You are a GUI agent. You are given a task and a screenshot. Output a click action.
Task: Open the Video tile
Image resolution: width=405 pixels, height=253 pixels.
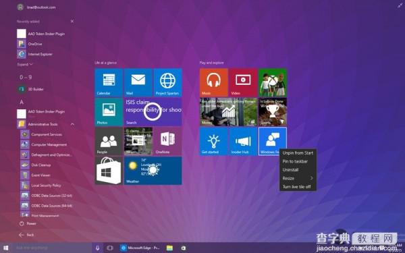click(x=243, y=82)
